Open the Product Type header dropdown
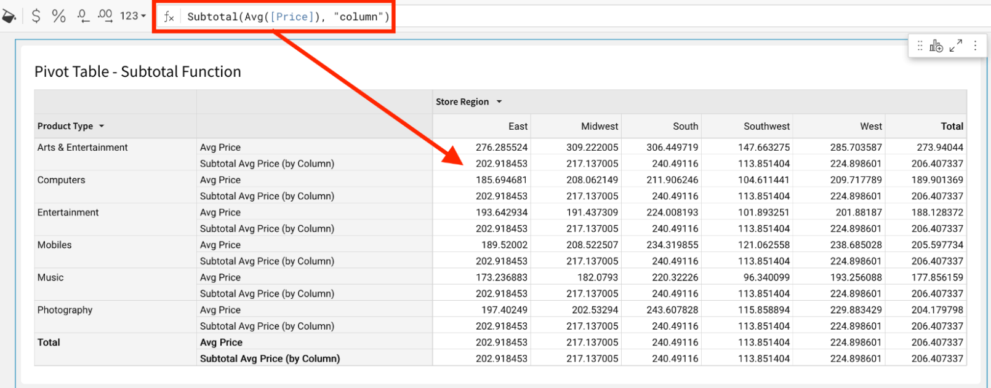991x388 pixels. click(102, 127)
